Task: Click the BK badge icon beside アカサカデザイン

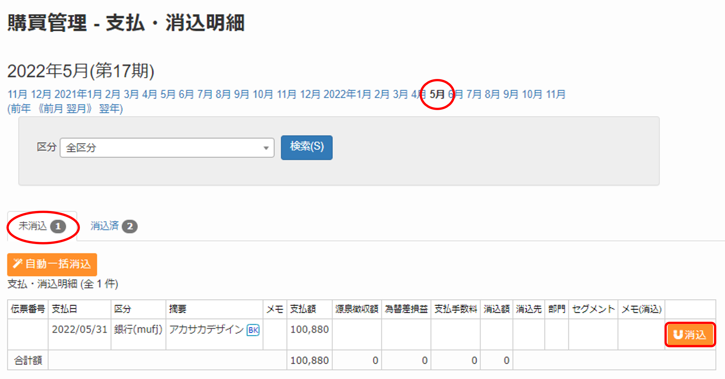Action: point(253,330)
